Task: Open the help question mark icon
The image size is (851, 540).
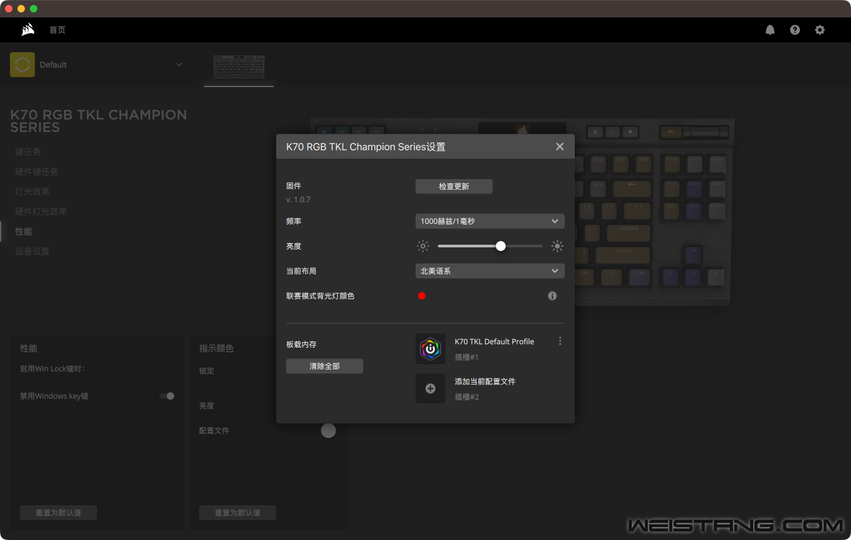Action: tap(795, 30)
